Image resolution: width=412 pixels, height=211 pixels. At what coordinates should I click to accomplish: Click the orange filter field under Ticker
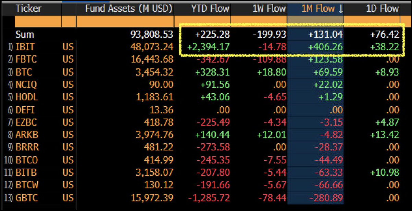click(38, 22)
